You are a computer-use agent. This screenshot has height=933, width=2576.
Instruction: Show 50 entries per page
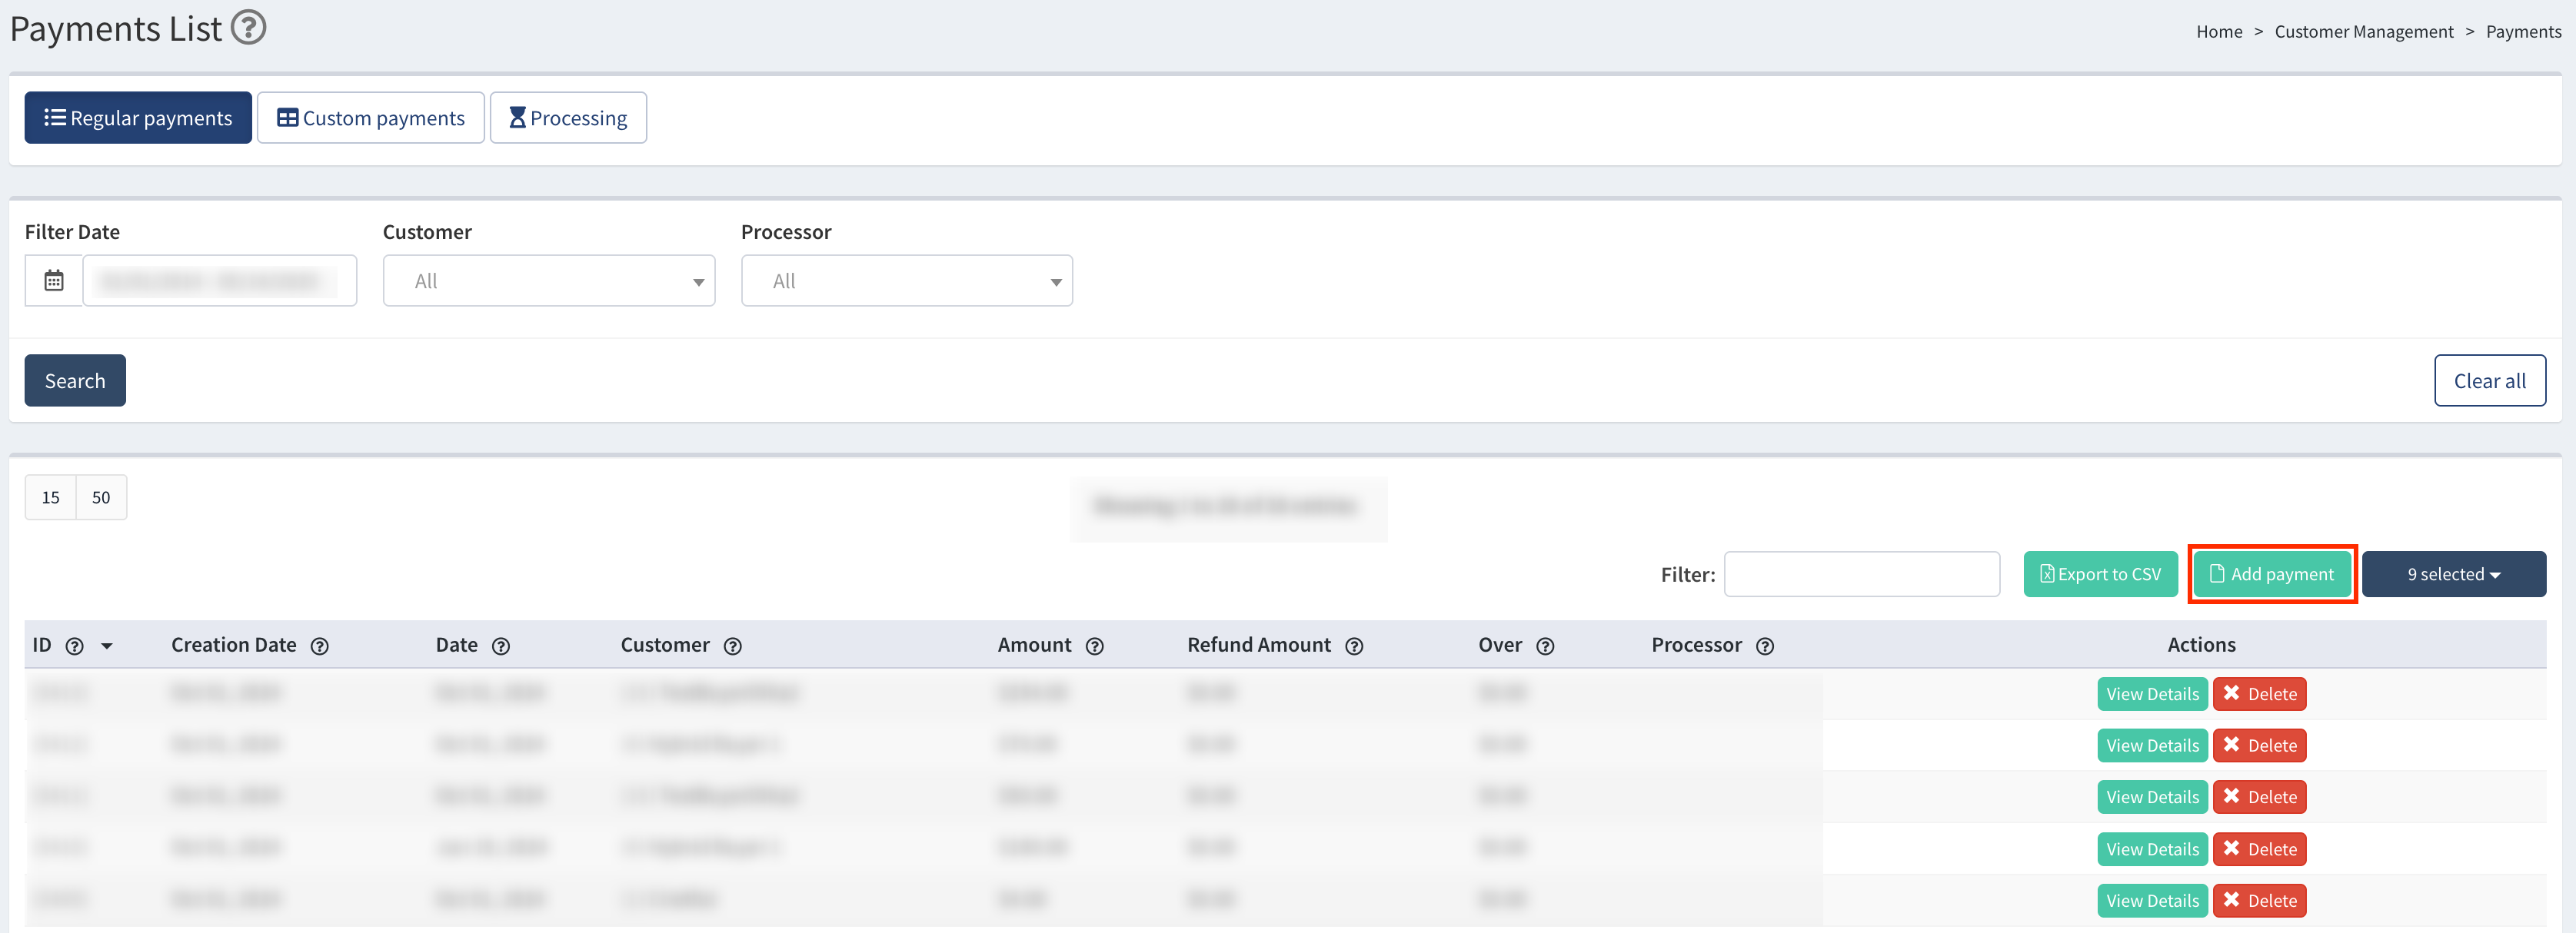click(x=101, y=497)
